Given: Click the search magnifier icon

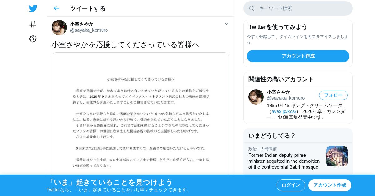Looking at the screenshot, I should click(x=252, y=8).
